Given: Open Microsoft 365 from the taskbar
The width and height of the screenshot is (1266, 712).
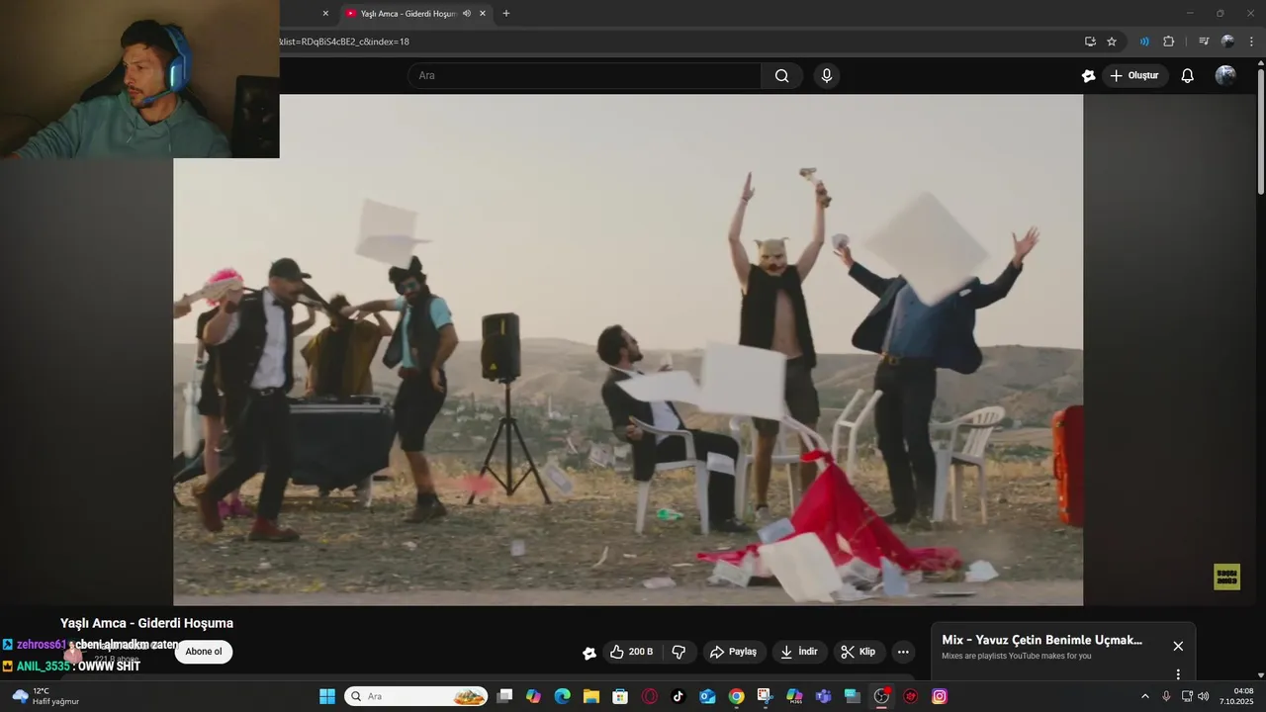Looking at the screenshot, I should click(x=794, y=696).
